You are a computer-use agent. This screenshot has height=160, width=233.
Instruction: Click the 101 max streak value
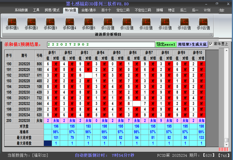tap(56, 138)
